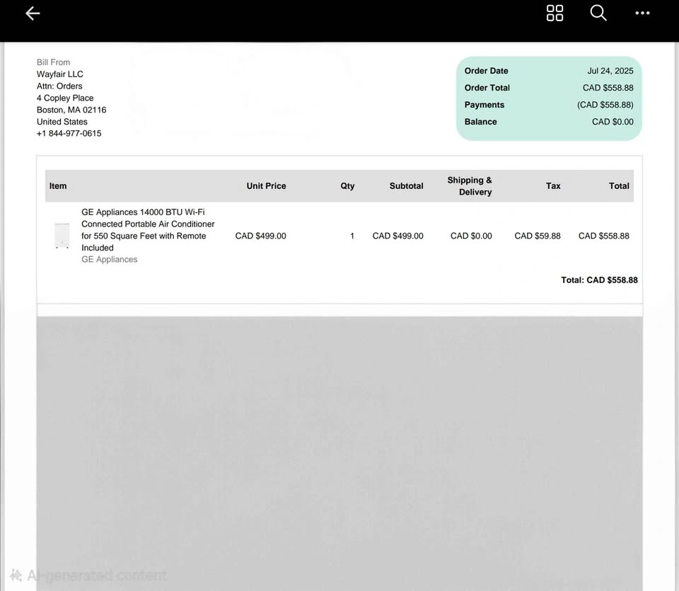Click the GE Appliances brand label

coord(109,259)
